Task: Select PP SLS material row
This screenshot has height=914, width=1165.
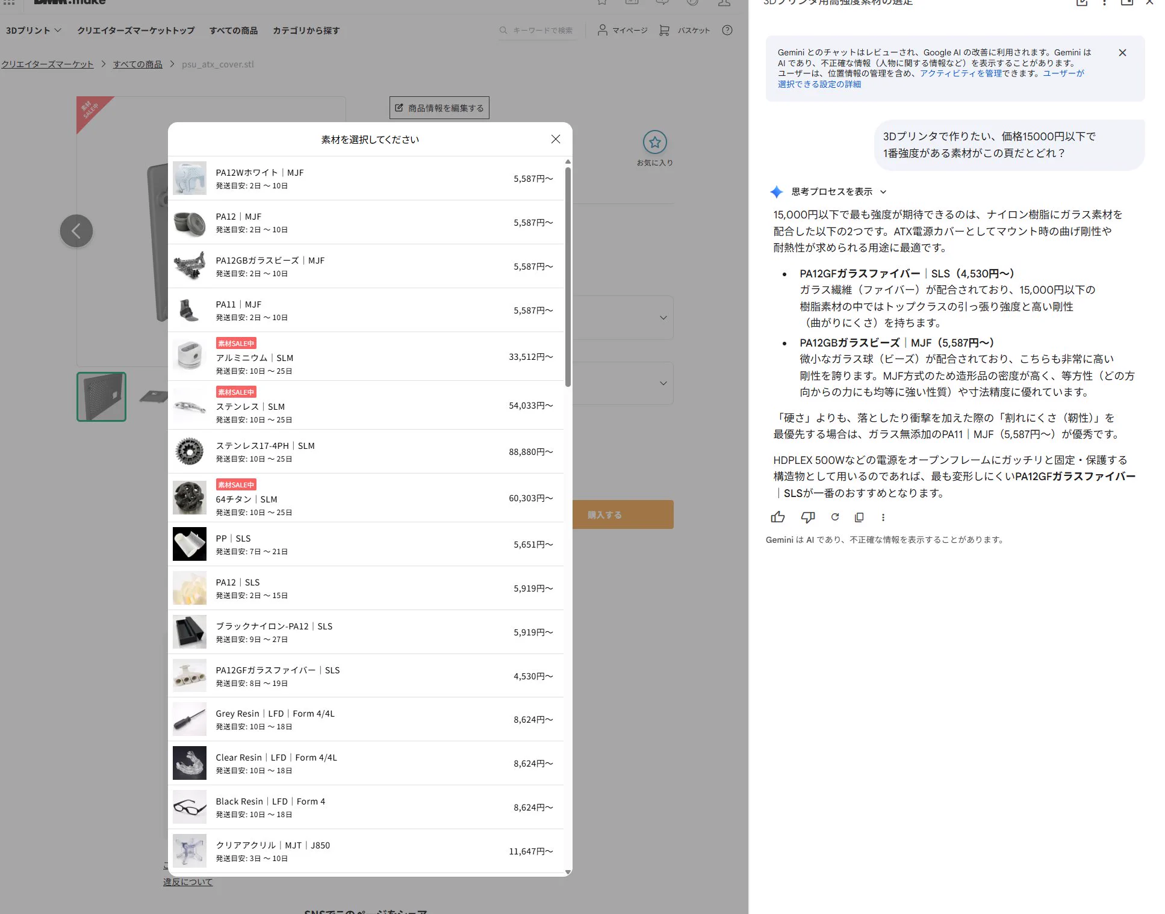Action: tap(366, 544)
